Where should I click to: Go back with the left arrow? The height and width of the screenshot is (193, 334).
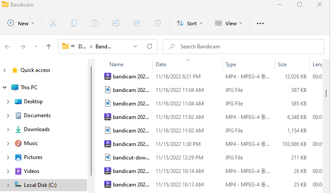(7, 47)
